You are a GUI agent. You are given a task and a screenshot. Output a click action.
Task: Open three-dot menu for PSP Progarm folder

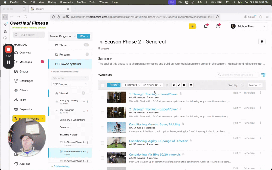(87, 111)
